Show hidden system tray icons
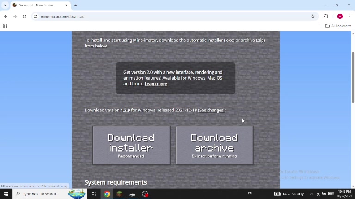 click(312, 194)
